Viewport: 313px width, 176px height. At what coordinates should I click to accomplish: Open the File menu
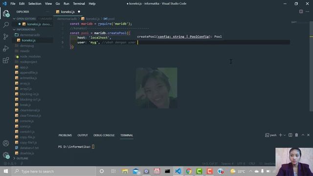(13, 3)
